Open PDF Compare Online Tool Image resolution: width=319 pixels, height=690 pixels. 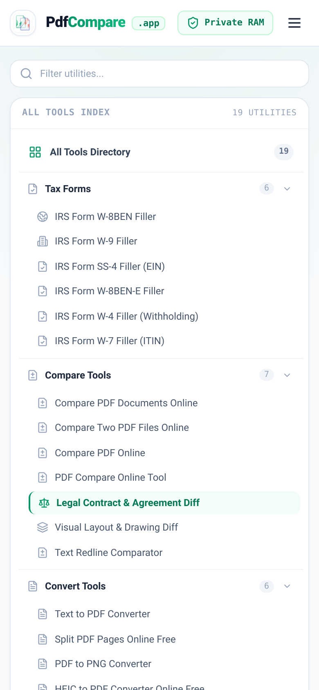(164, 477)
